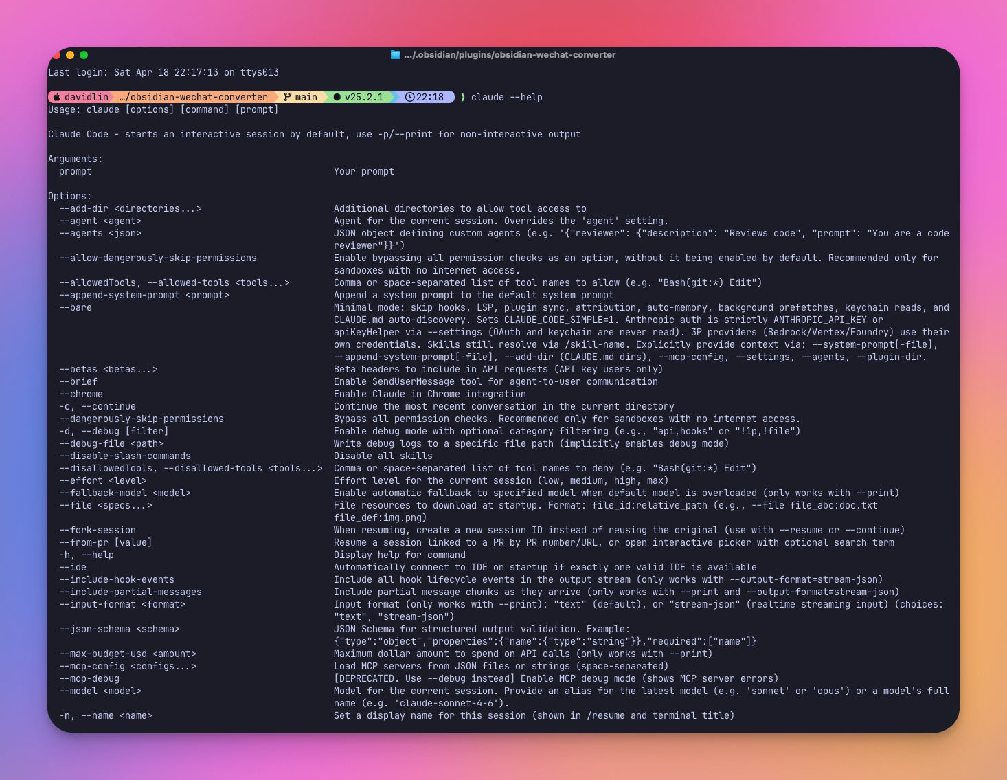Click the typed command claude --help

pos(506,97)
